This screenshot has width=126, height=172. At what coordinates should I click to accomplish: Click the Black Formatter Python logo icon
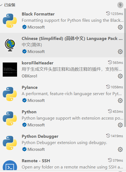point(10,21)
